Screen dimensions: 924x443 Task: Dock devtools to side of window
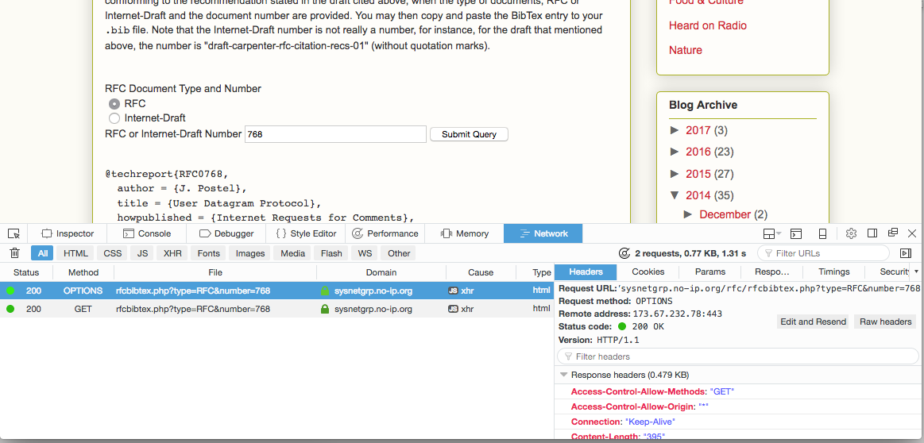tap(872, 233)
